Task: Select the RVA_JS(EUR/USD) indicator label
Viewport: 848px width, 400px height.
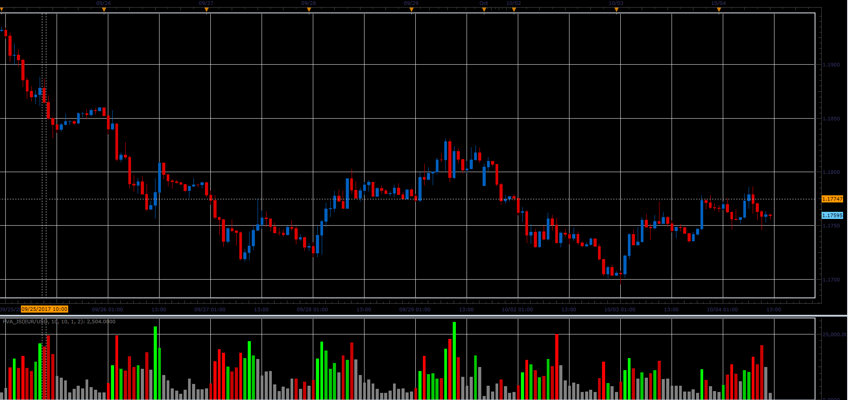Action: click(x=59, y=322)
